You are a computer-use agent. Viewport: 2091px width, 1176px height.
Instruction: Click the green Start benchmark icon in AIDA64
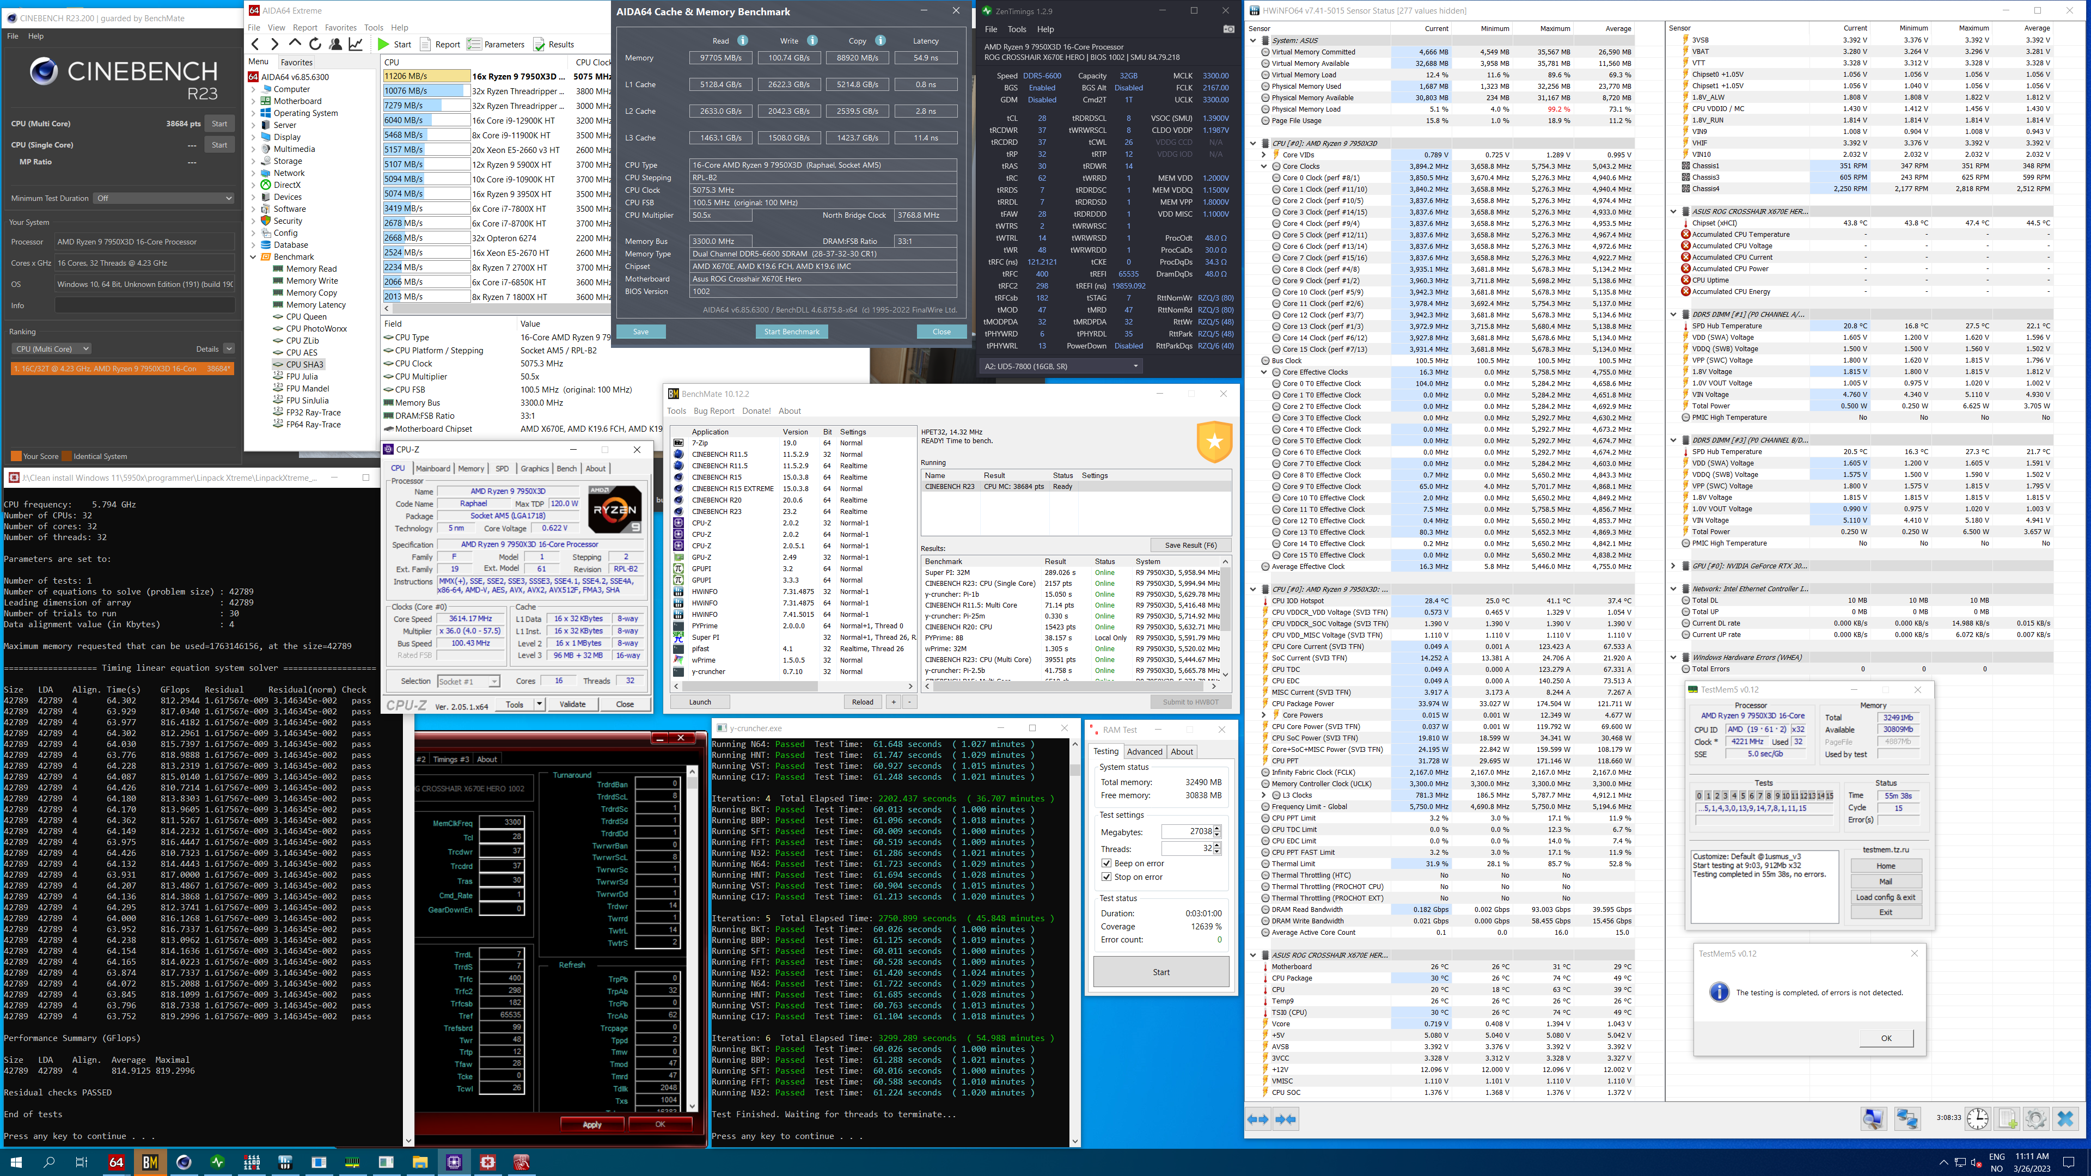[383, 45]
